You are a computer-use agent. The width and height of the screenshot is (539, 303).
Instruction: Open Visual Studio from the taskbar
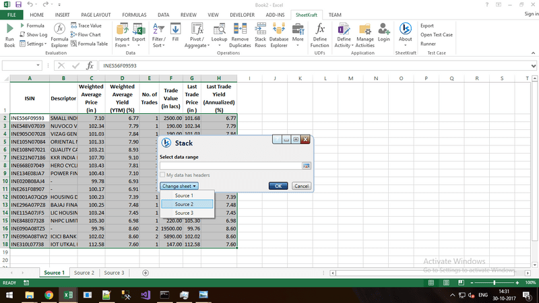click(x=146, y=295)
